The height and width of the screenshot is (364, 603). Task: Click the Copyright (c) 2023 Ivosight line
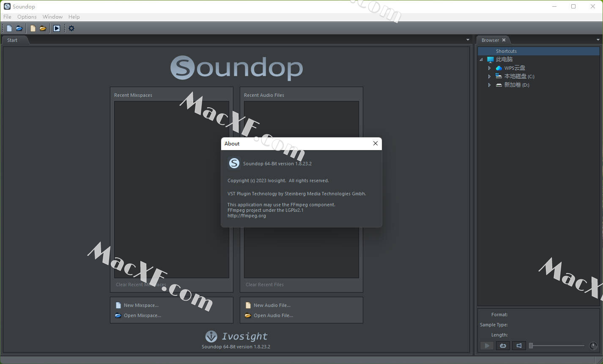(278, 181)
